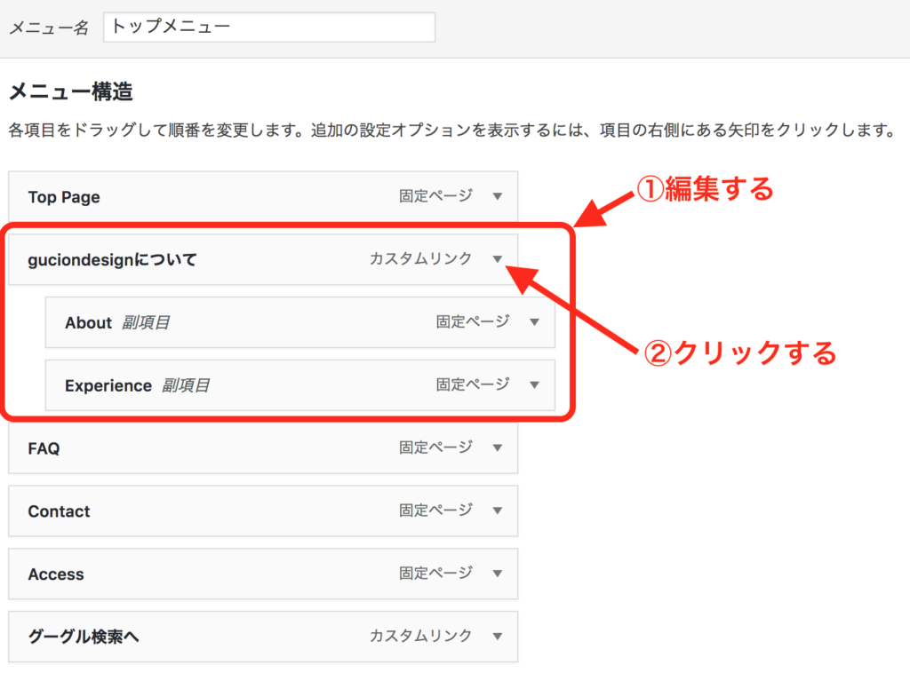
Task: Select the About sub-item title
Action: 88,323
